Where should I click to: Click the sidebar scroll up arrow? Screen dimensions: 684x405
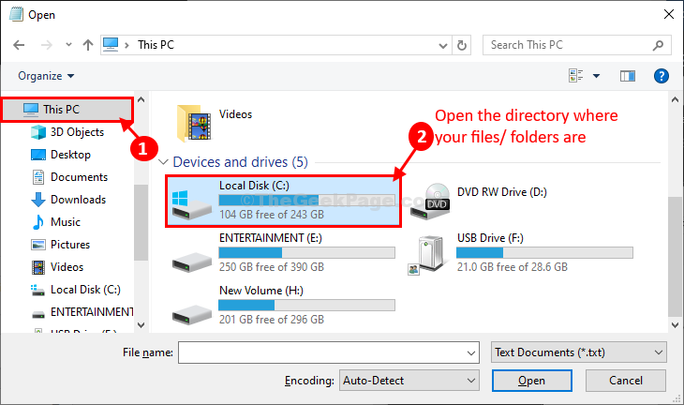coord(141,99)
